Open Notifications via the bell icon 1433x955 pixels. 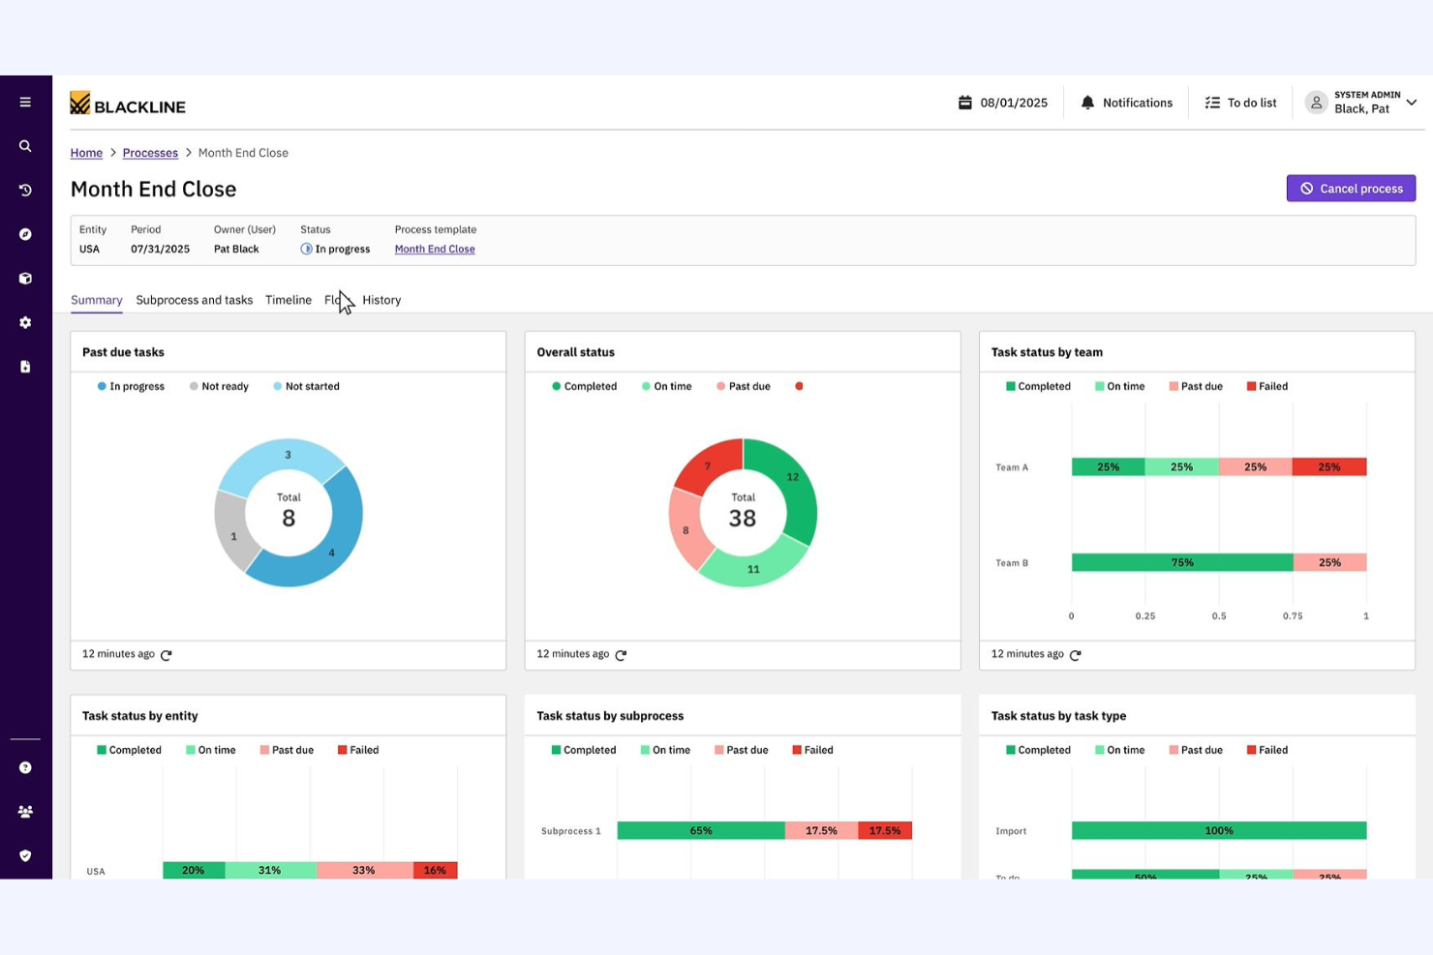tap(1086, 102)
